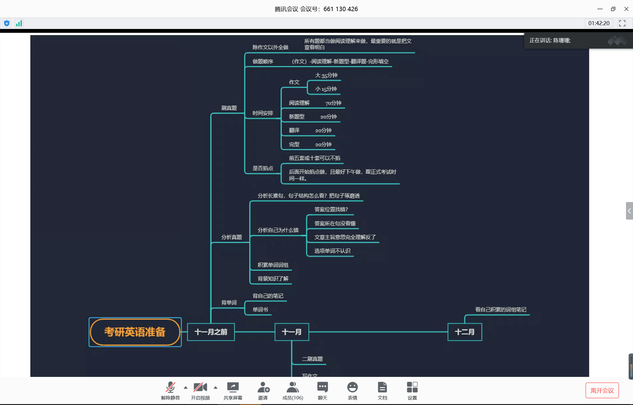Click the audio level indicator at right edge
Image resolution: width=633 pixels, height=405 pixels.
click(631, 366)
